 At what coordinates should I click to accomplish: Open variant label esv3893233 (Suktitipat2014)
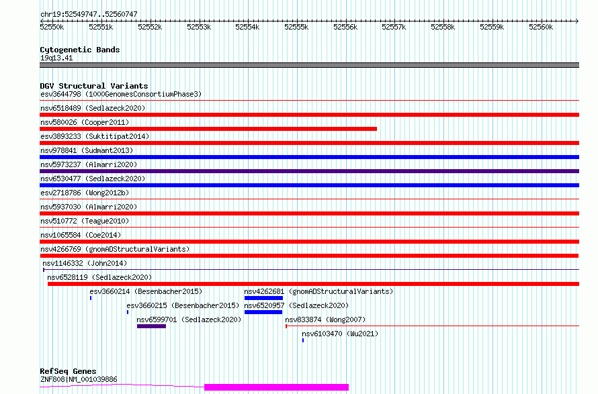pos(95,136)
